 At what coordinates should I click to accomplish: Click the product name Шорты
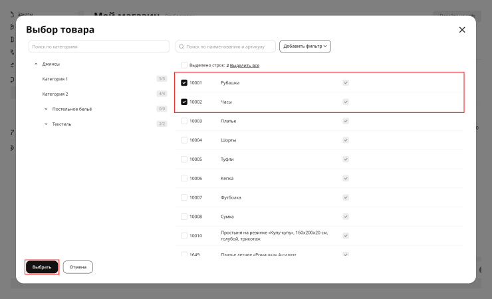click(x=229, y=140)
